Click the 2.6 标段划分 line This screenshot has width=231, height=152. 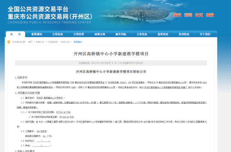coord(36,141)
